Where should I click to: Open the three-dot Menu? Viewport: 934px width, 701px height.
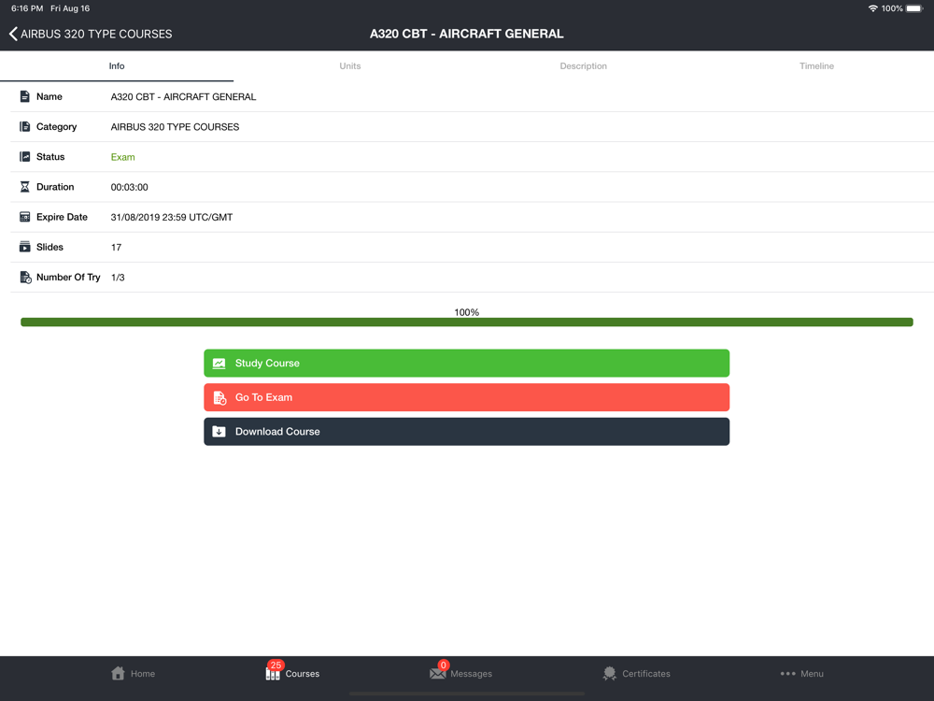pyautogui.click(x=801, y=674)
